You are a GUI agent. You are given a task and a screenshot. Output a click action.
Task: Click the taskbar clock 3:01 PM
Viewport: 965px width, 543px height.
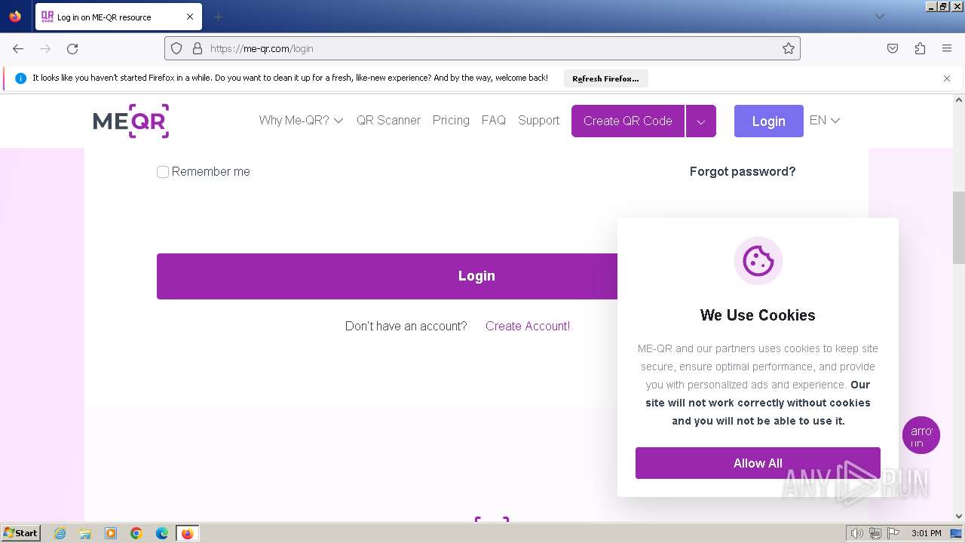[926, 533]
